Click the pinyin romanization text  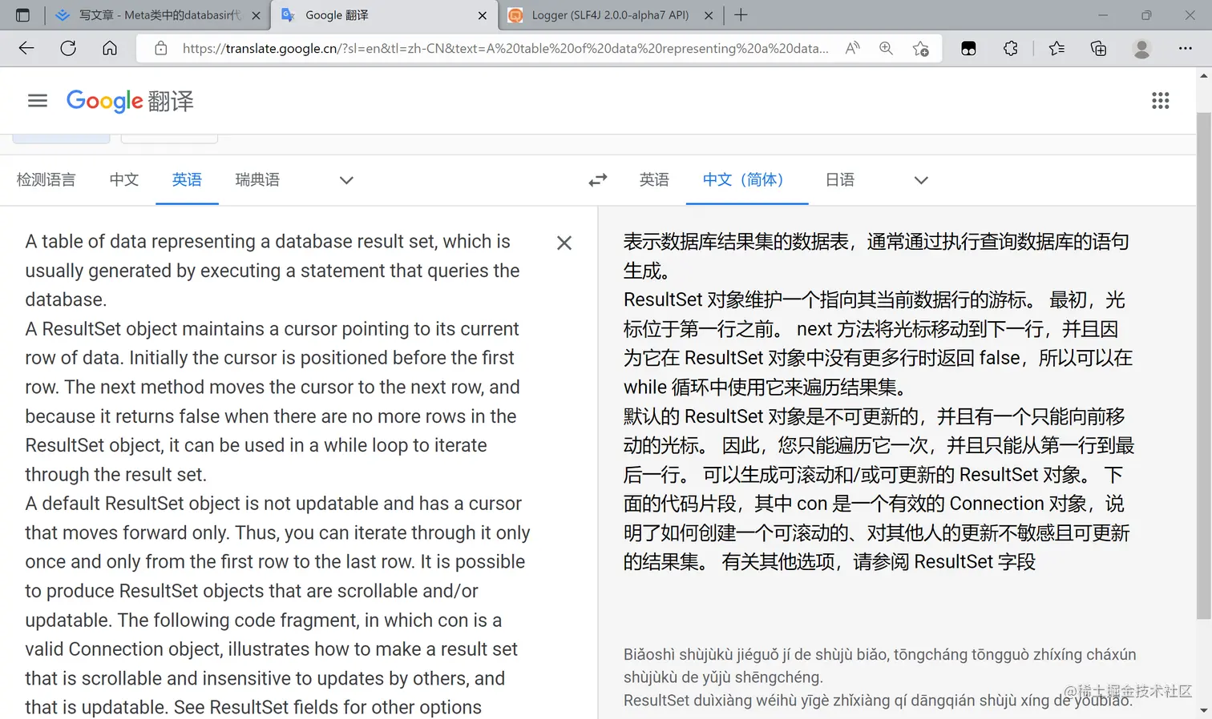[x=879, y=677]
